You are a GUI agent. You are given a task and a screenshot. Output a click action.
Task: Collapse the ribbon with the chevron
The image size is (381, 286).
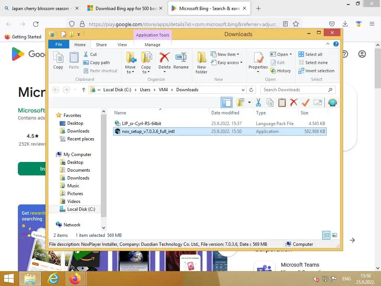327,44
